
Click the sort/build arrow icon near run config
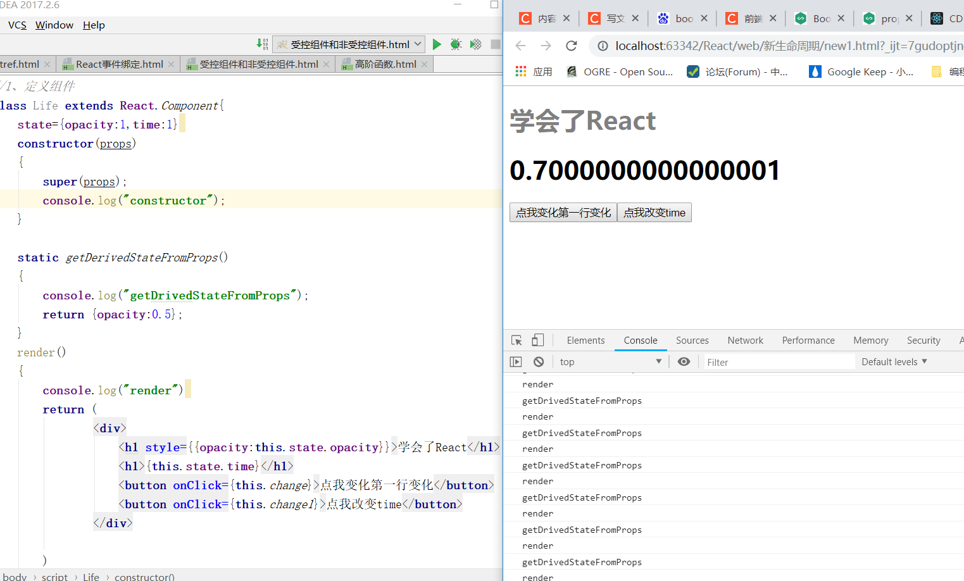[262, 44]
